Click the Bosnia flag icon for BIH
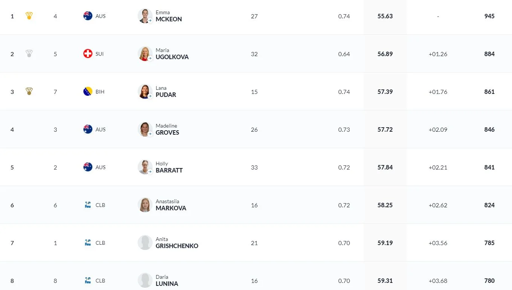512x290 pixels. [x=88, y=92]
